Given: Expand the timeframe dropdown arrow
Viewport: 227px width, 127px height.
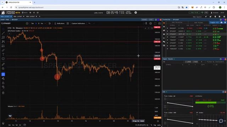Looking at the screenshot, I should point(45,23).
